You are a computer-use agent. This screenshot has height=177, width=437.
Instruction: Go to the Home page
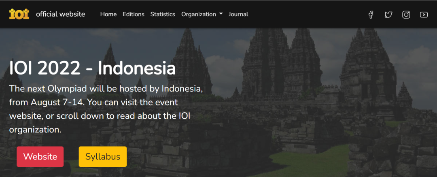108,14
